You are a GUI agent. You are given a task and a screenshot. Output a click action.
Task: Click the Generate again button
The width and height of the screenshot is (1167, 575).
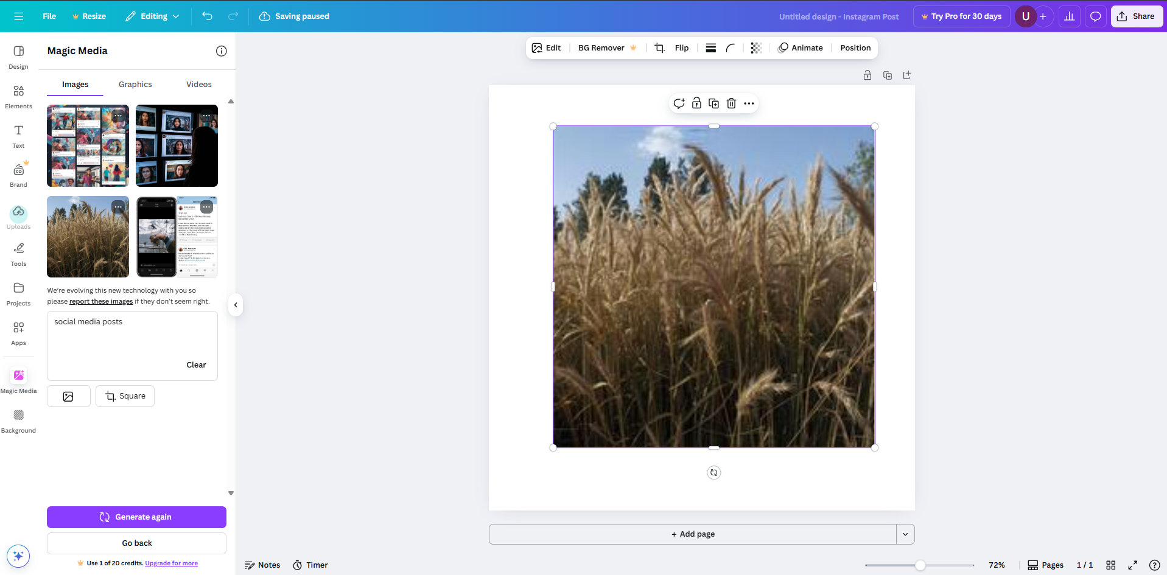(136, 517)
